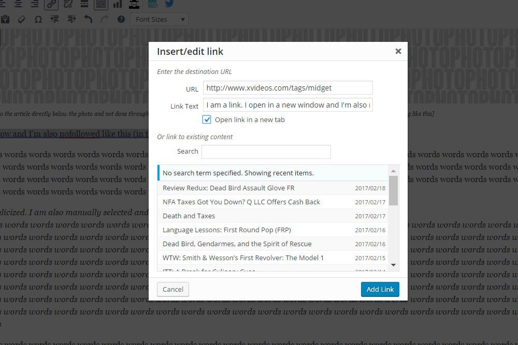Click the redo arrow icon
The image size is (518, 345).
pos(105,19)
